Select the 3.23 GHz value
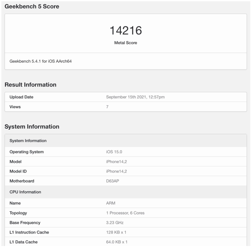252x248 pixels. point(115,223)
